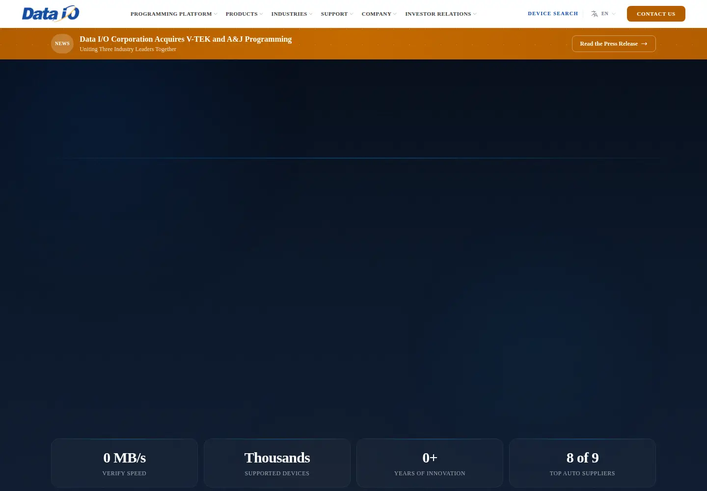The height and width of the screenshot is (491, 707).
Task: Expand the Company chevron
Action: click(x=395, y=14)
